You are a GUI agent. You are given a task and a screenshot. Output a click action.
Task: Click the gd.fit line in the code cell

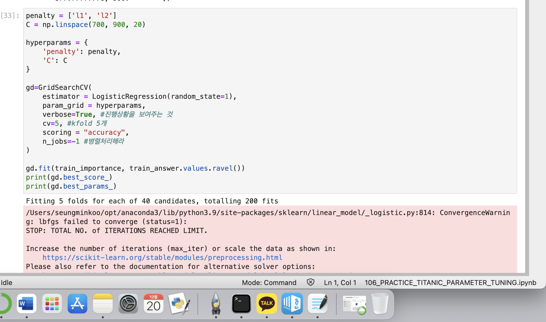pos(135,168)
